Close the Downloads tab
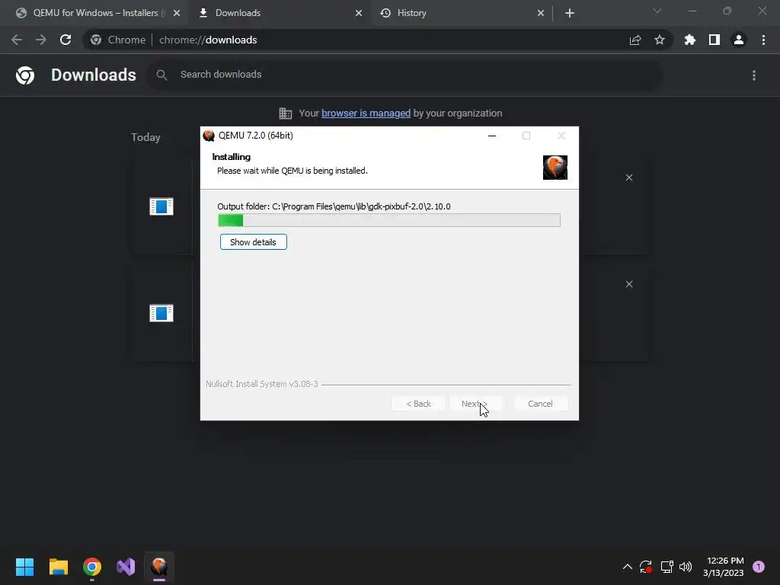Screen dimensions: 780x585 tap(359, 13)
